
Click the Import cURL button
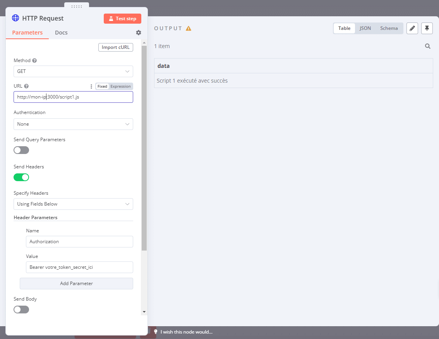click(x=116, y=47)
